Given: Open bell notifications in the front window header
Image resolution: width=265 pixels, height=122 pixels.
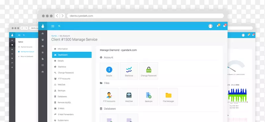Looking at the screenshot, I should click(218, 26).
